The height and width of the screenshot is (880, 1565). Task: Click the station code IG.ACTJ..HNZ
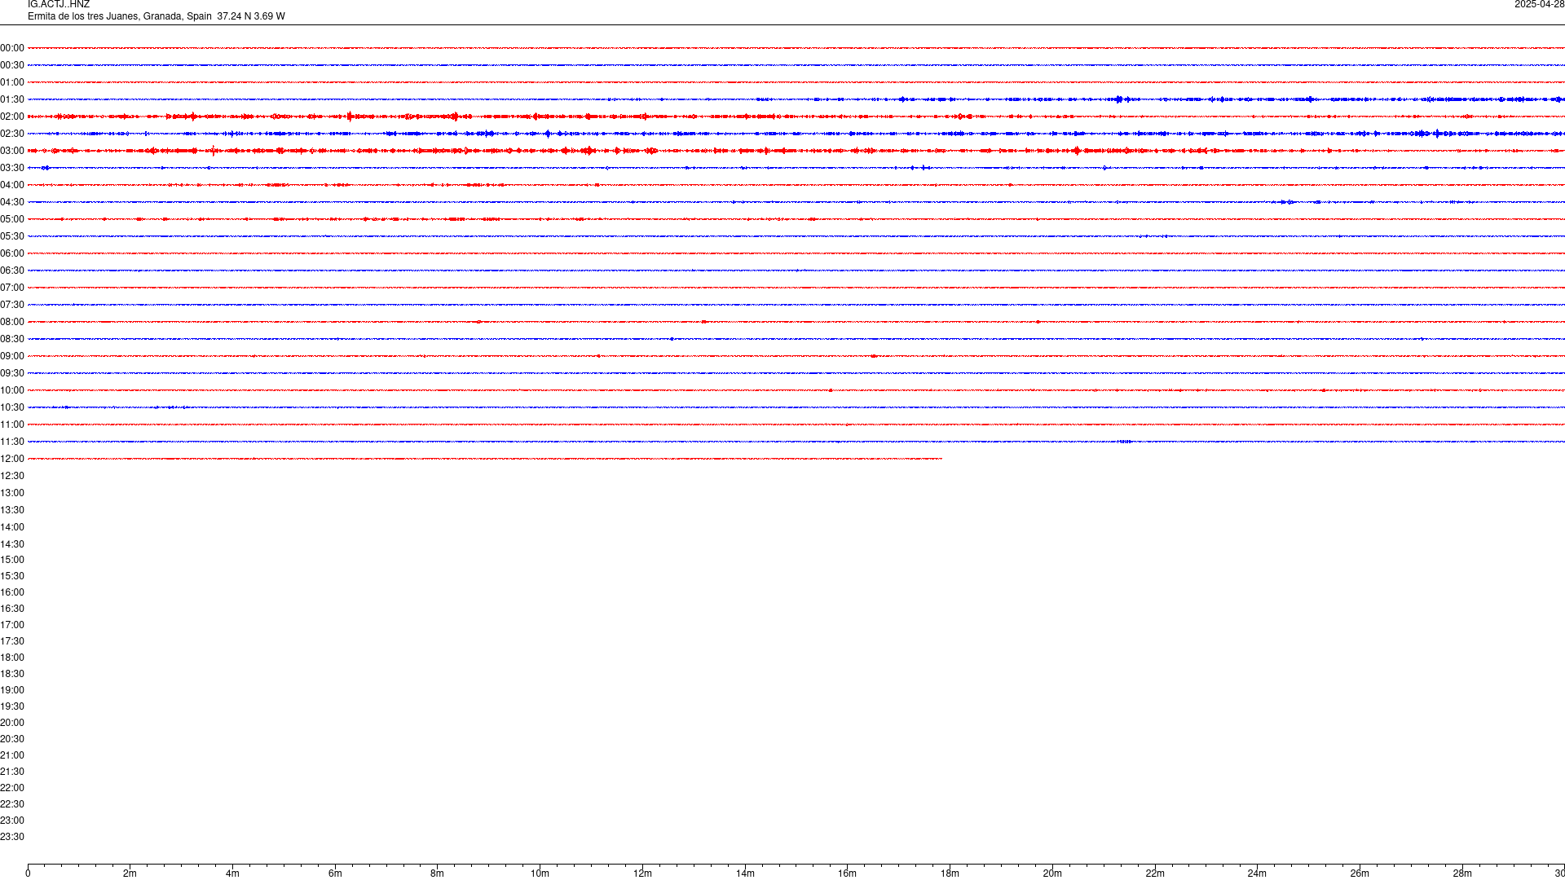click(59, 5)
